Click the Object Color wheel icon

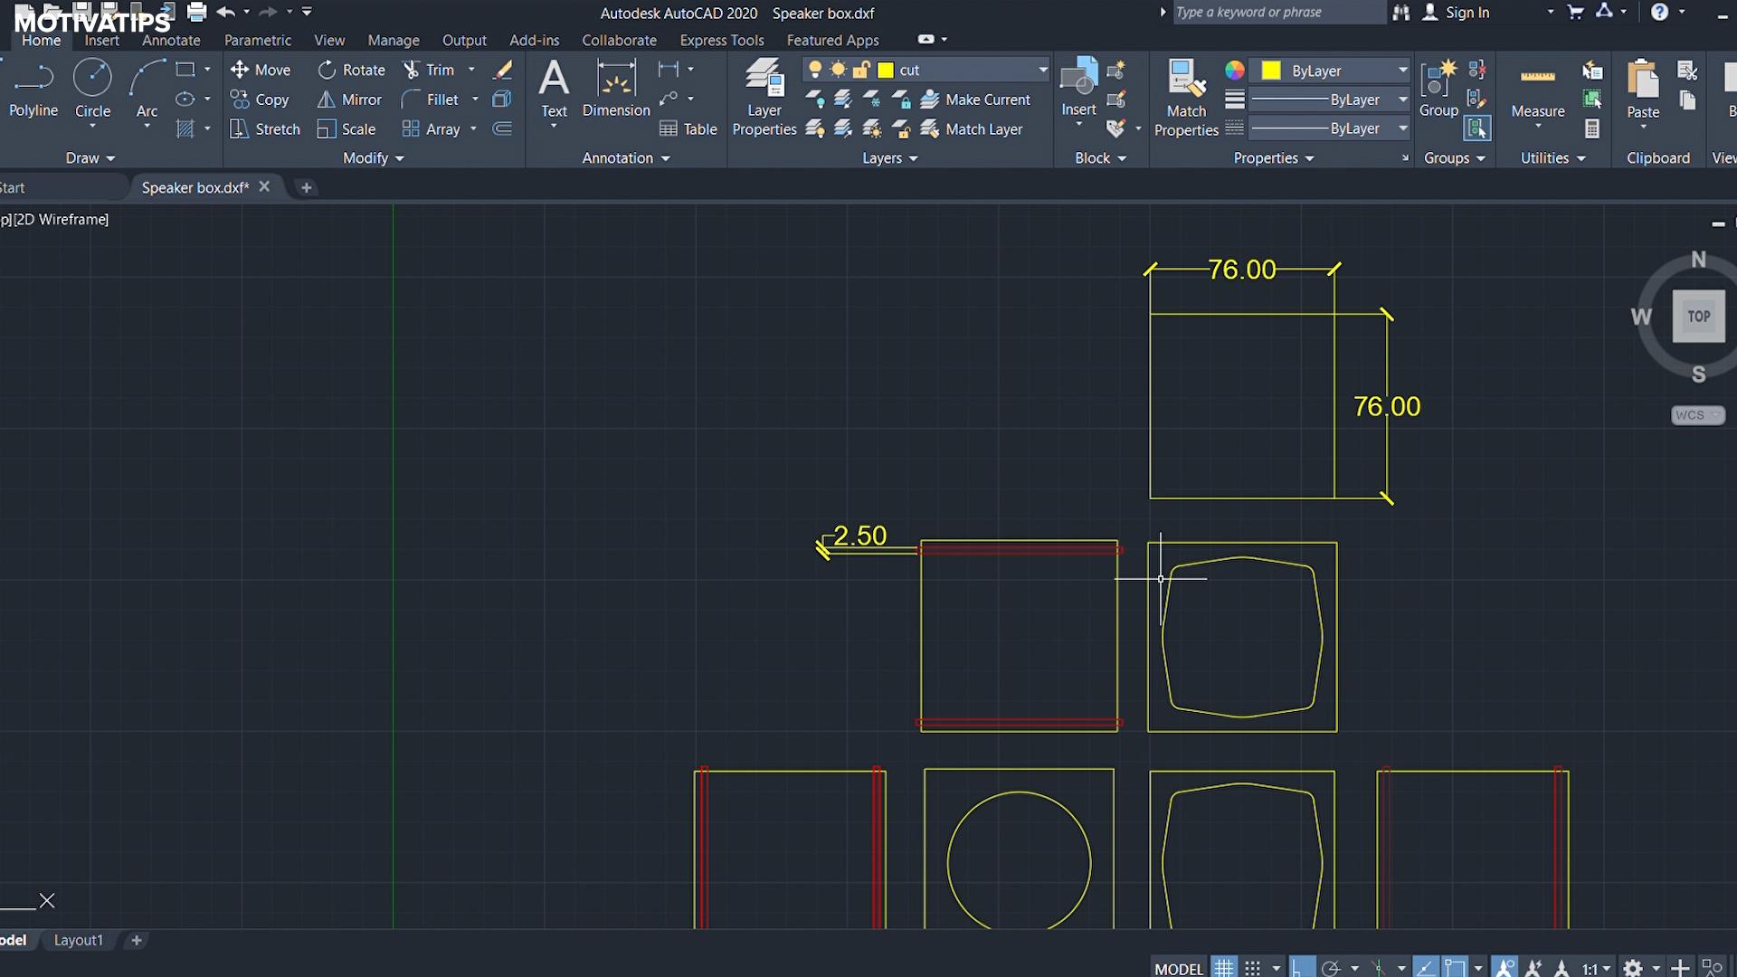(1235, 71)
